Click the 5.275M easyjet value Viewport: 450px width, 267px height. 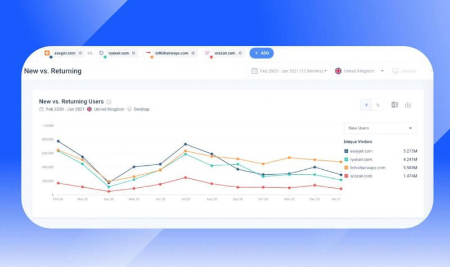(410, 151)
